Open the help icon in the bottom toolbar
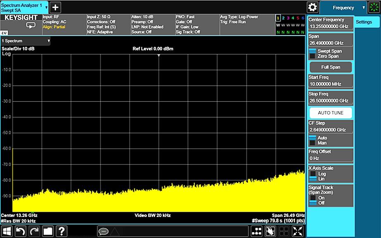 (61, 231)
